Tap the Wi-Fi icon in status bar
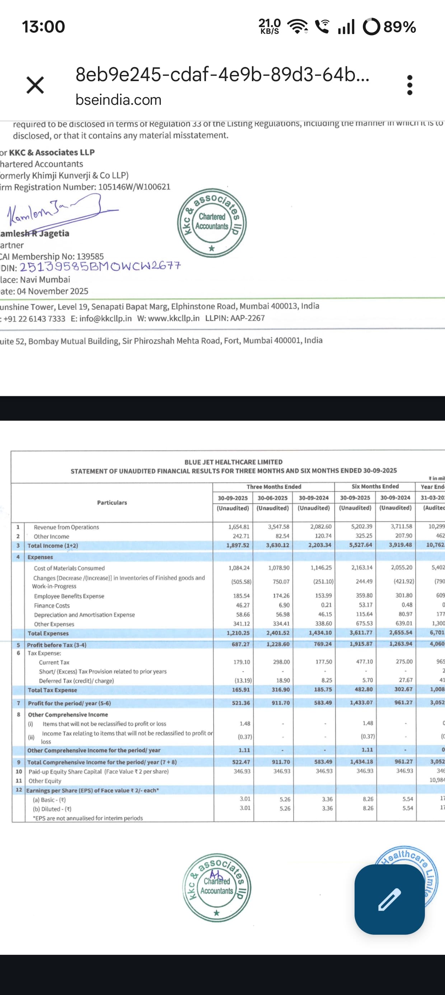Screen dimensions: 445x995 tap(298, 27)
